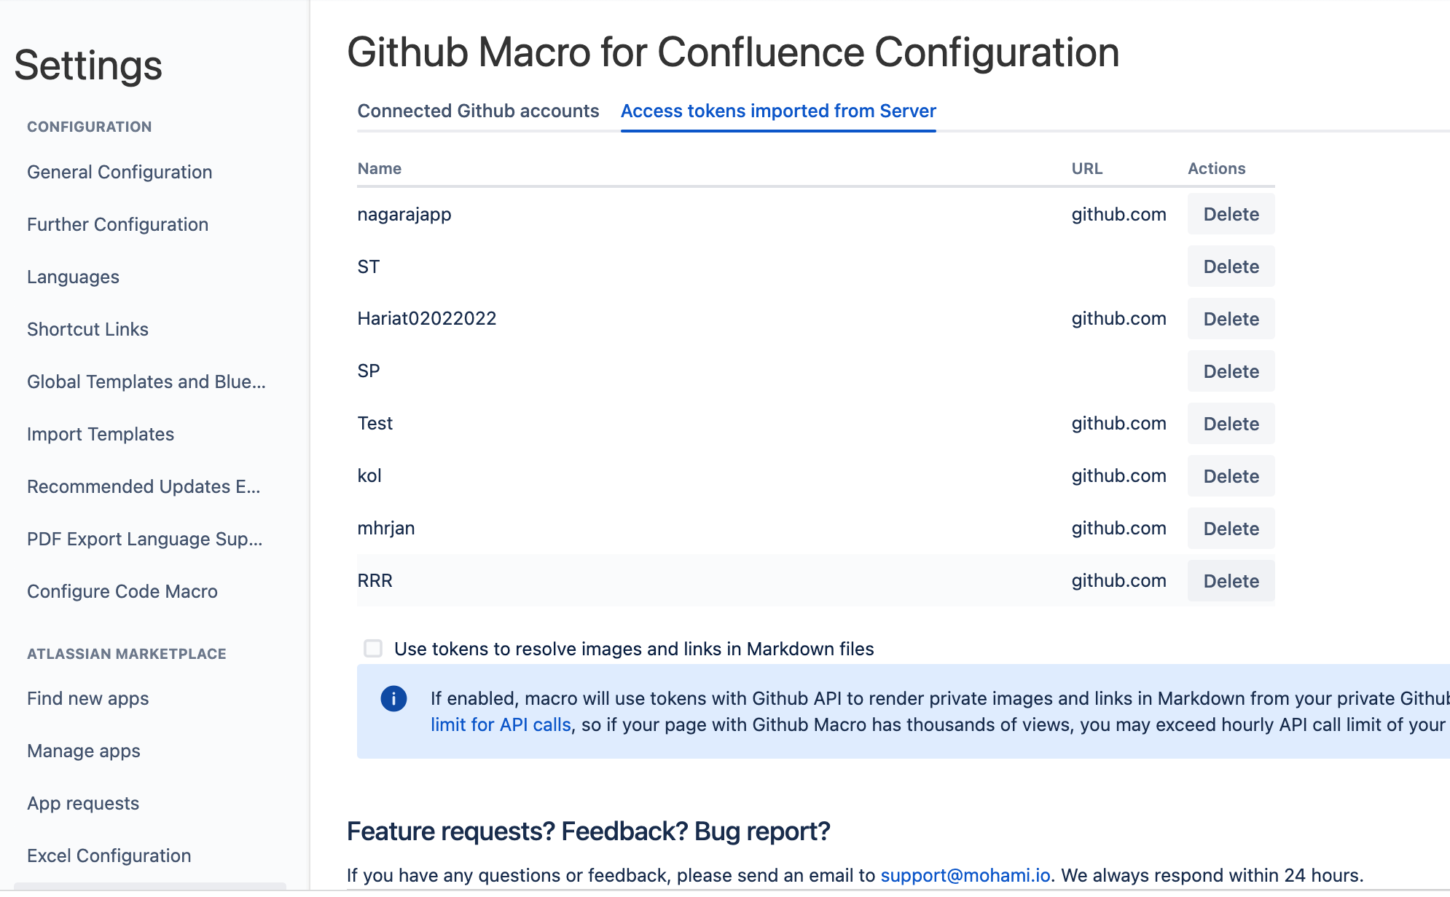This screenshot has width=1450, height=897.
Task: Delete the mhrjan token
Action: 1231,529
